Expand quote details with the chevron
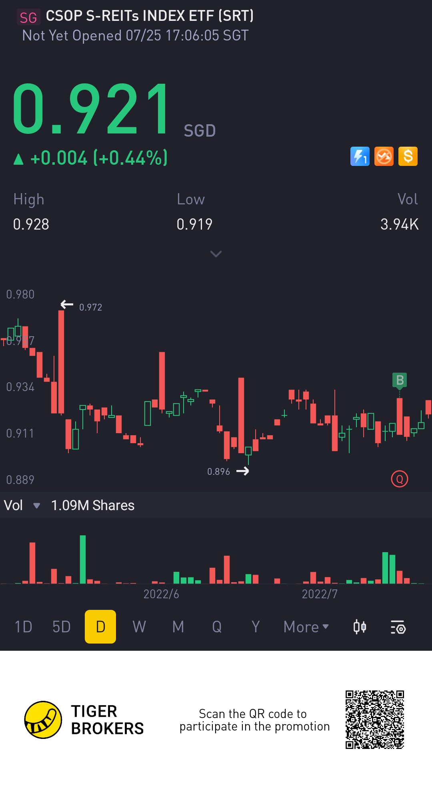This screenshot has width=432, height=789. click(x=216, y=254)
